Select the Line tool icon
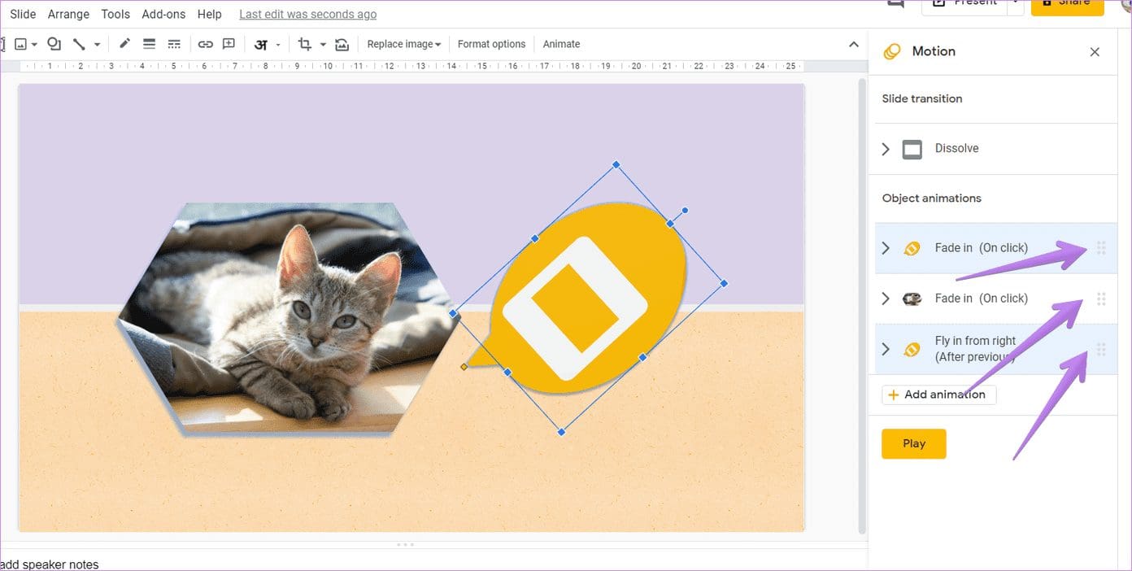1132x571 pixels. (x=79, y=44)
